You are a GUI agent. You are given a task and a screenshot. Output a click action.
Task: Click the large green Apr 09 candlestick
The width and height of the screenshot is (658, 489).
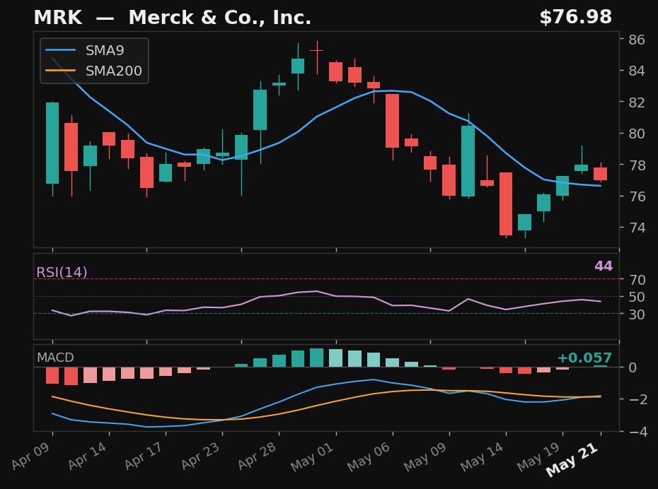pos(52,143)
